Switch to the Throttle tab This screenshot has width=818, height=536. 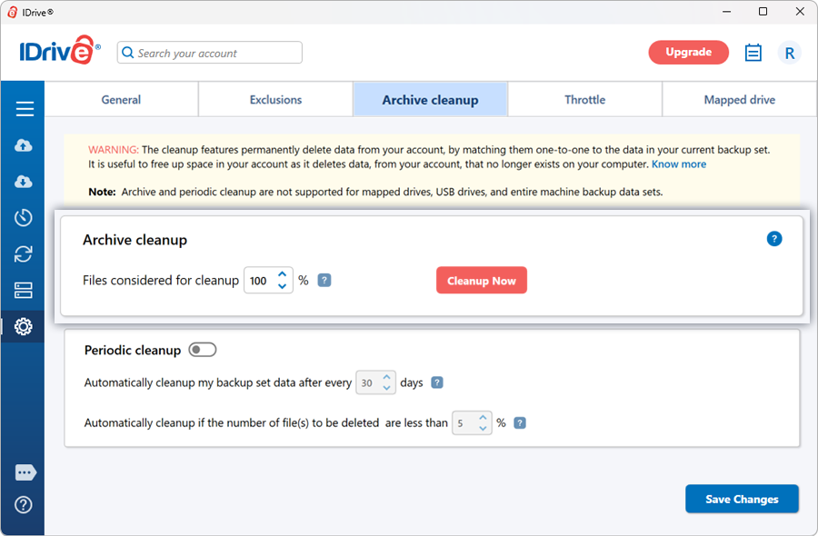pyautogui.click(x=584, y=100)
